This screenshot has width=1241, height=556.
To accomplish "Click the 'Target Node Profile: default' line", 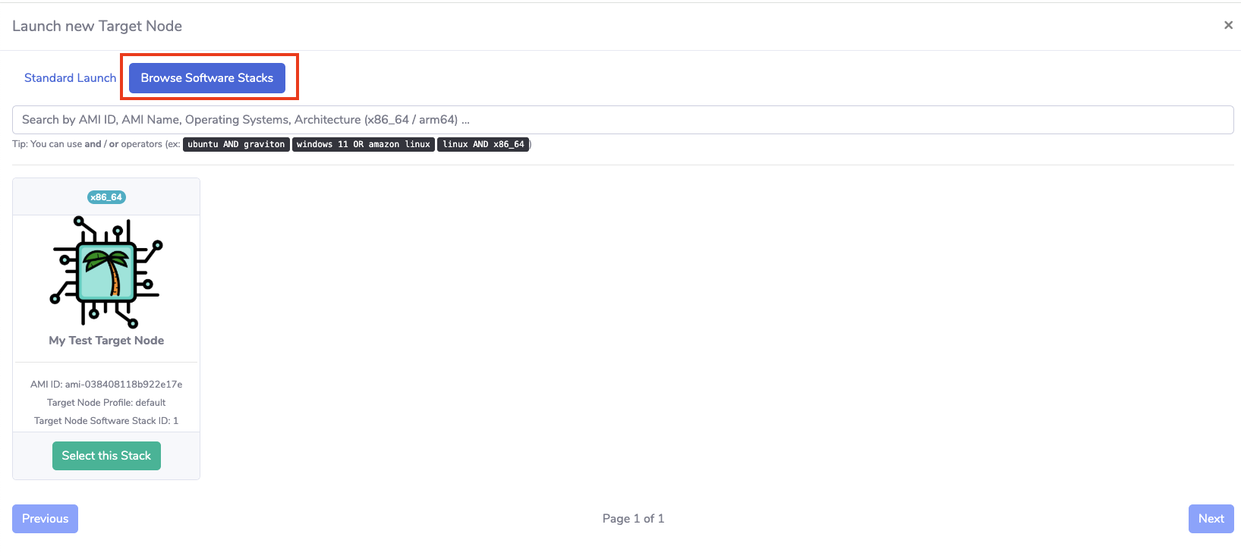I will click(x=106, y=403).
